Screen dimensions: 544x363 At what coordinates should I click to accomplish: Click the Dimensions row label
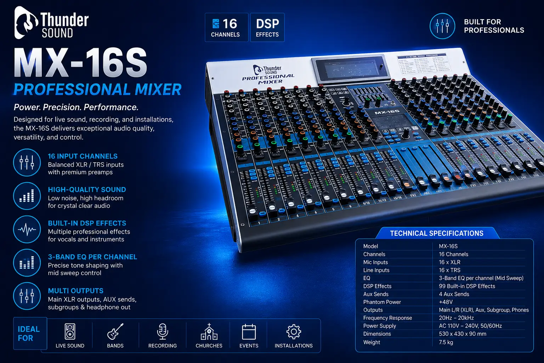click(377, 334)
